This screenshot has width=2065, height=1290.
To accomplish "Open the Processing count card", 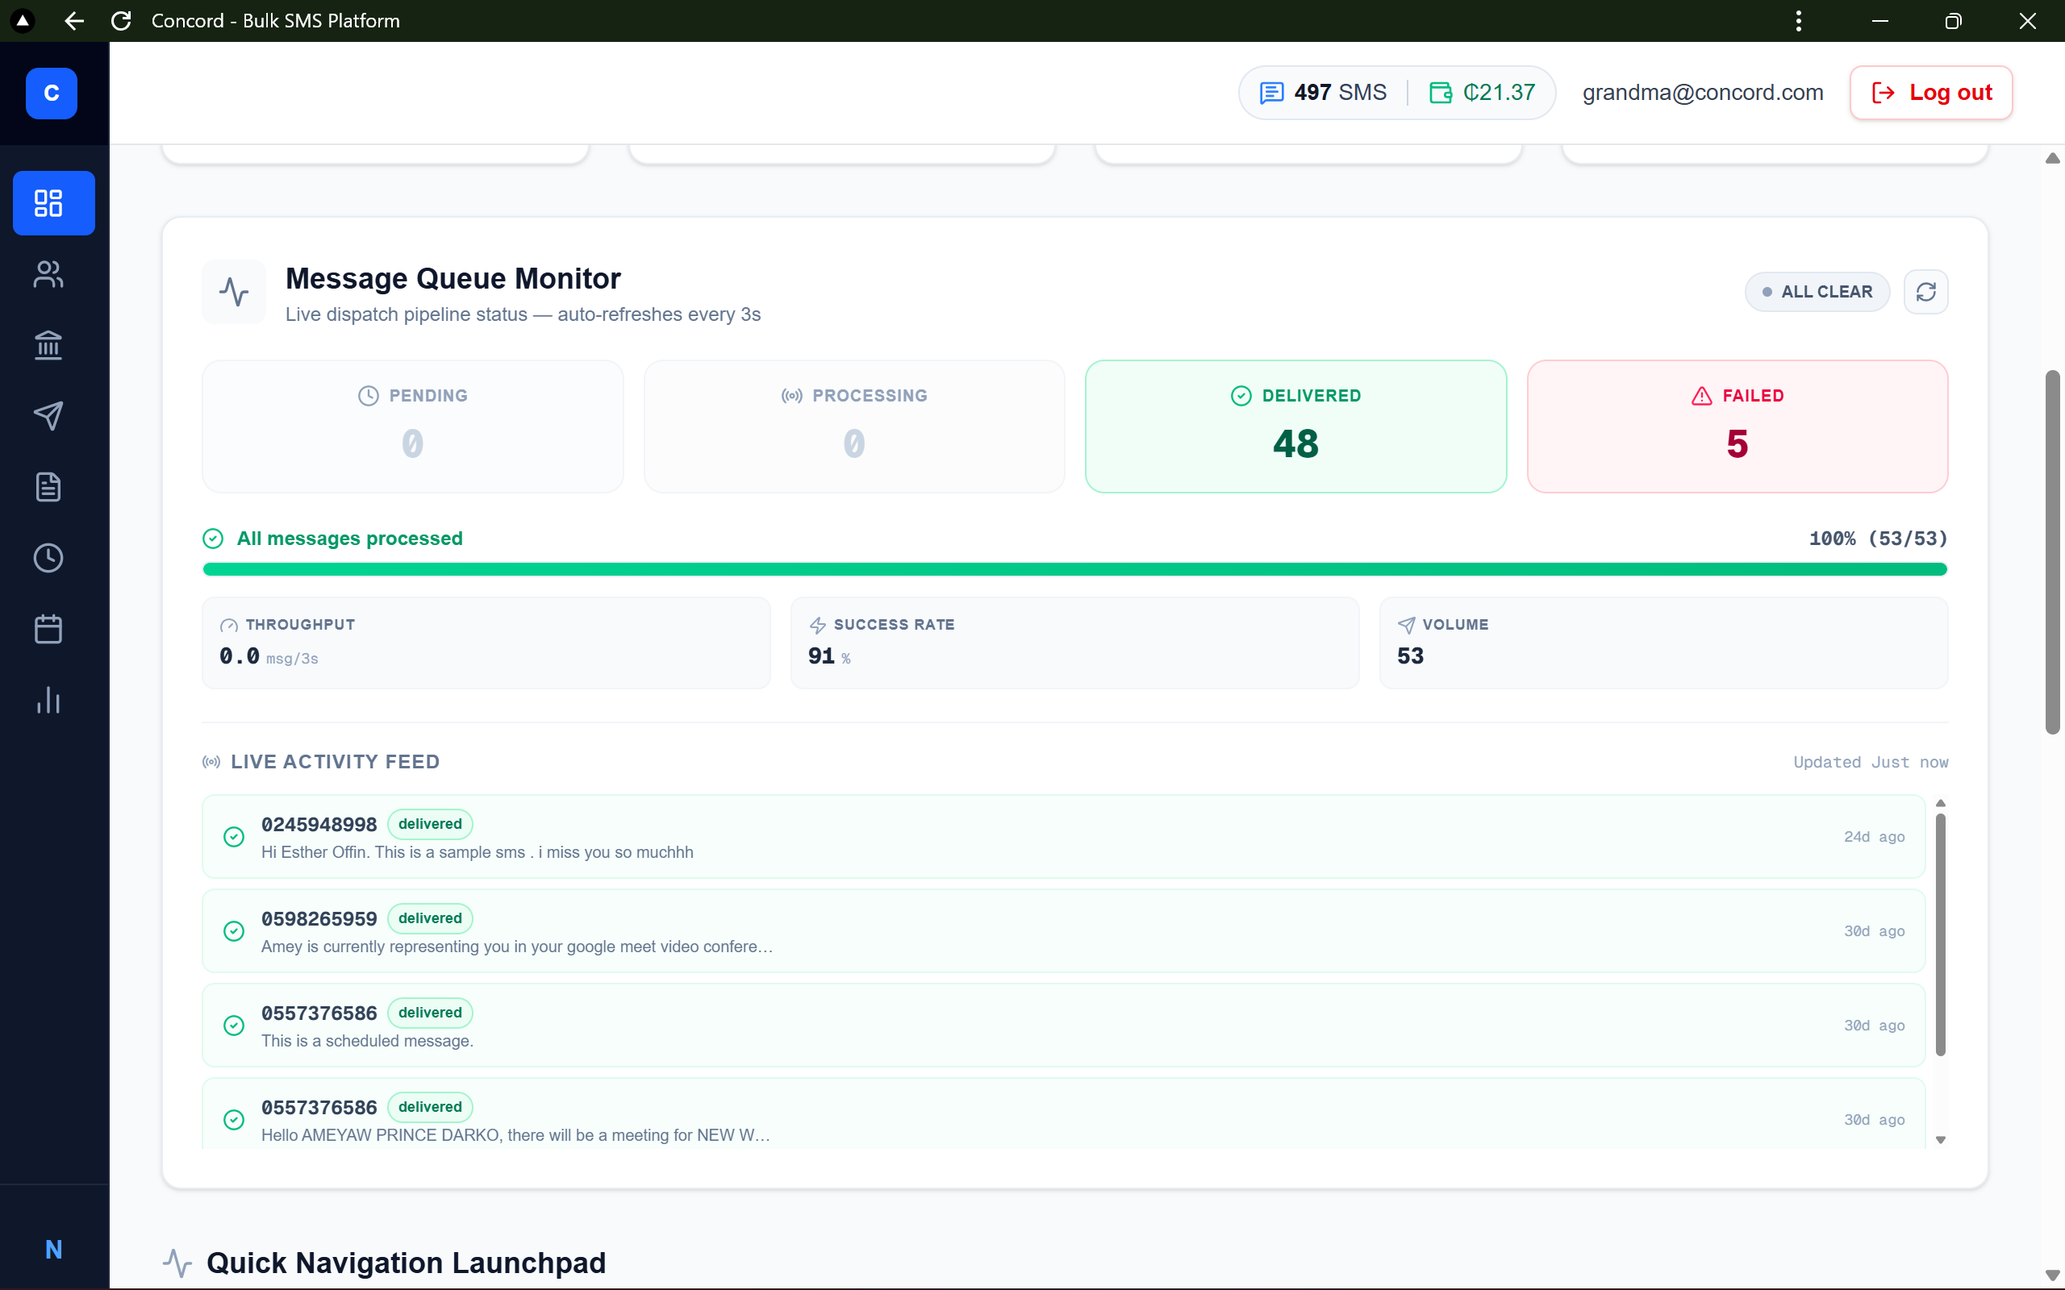I will (854, 426).
